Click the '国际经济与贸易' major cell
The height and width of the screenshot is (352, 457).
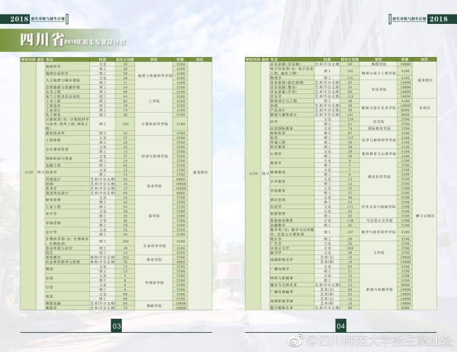68,158
